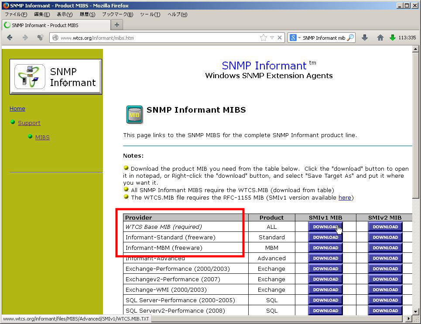
Task: Go back with the browser back arrow
Action: (x=10, y=38)
